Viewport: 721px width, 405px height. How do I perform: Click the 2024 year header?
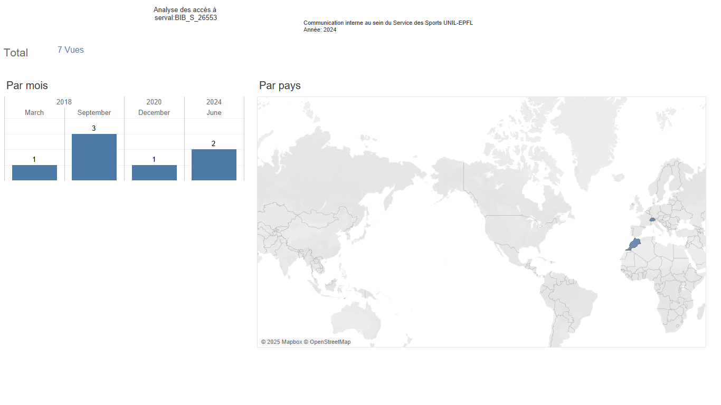pyautogui.click(x=214, y=102)
